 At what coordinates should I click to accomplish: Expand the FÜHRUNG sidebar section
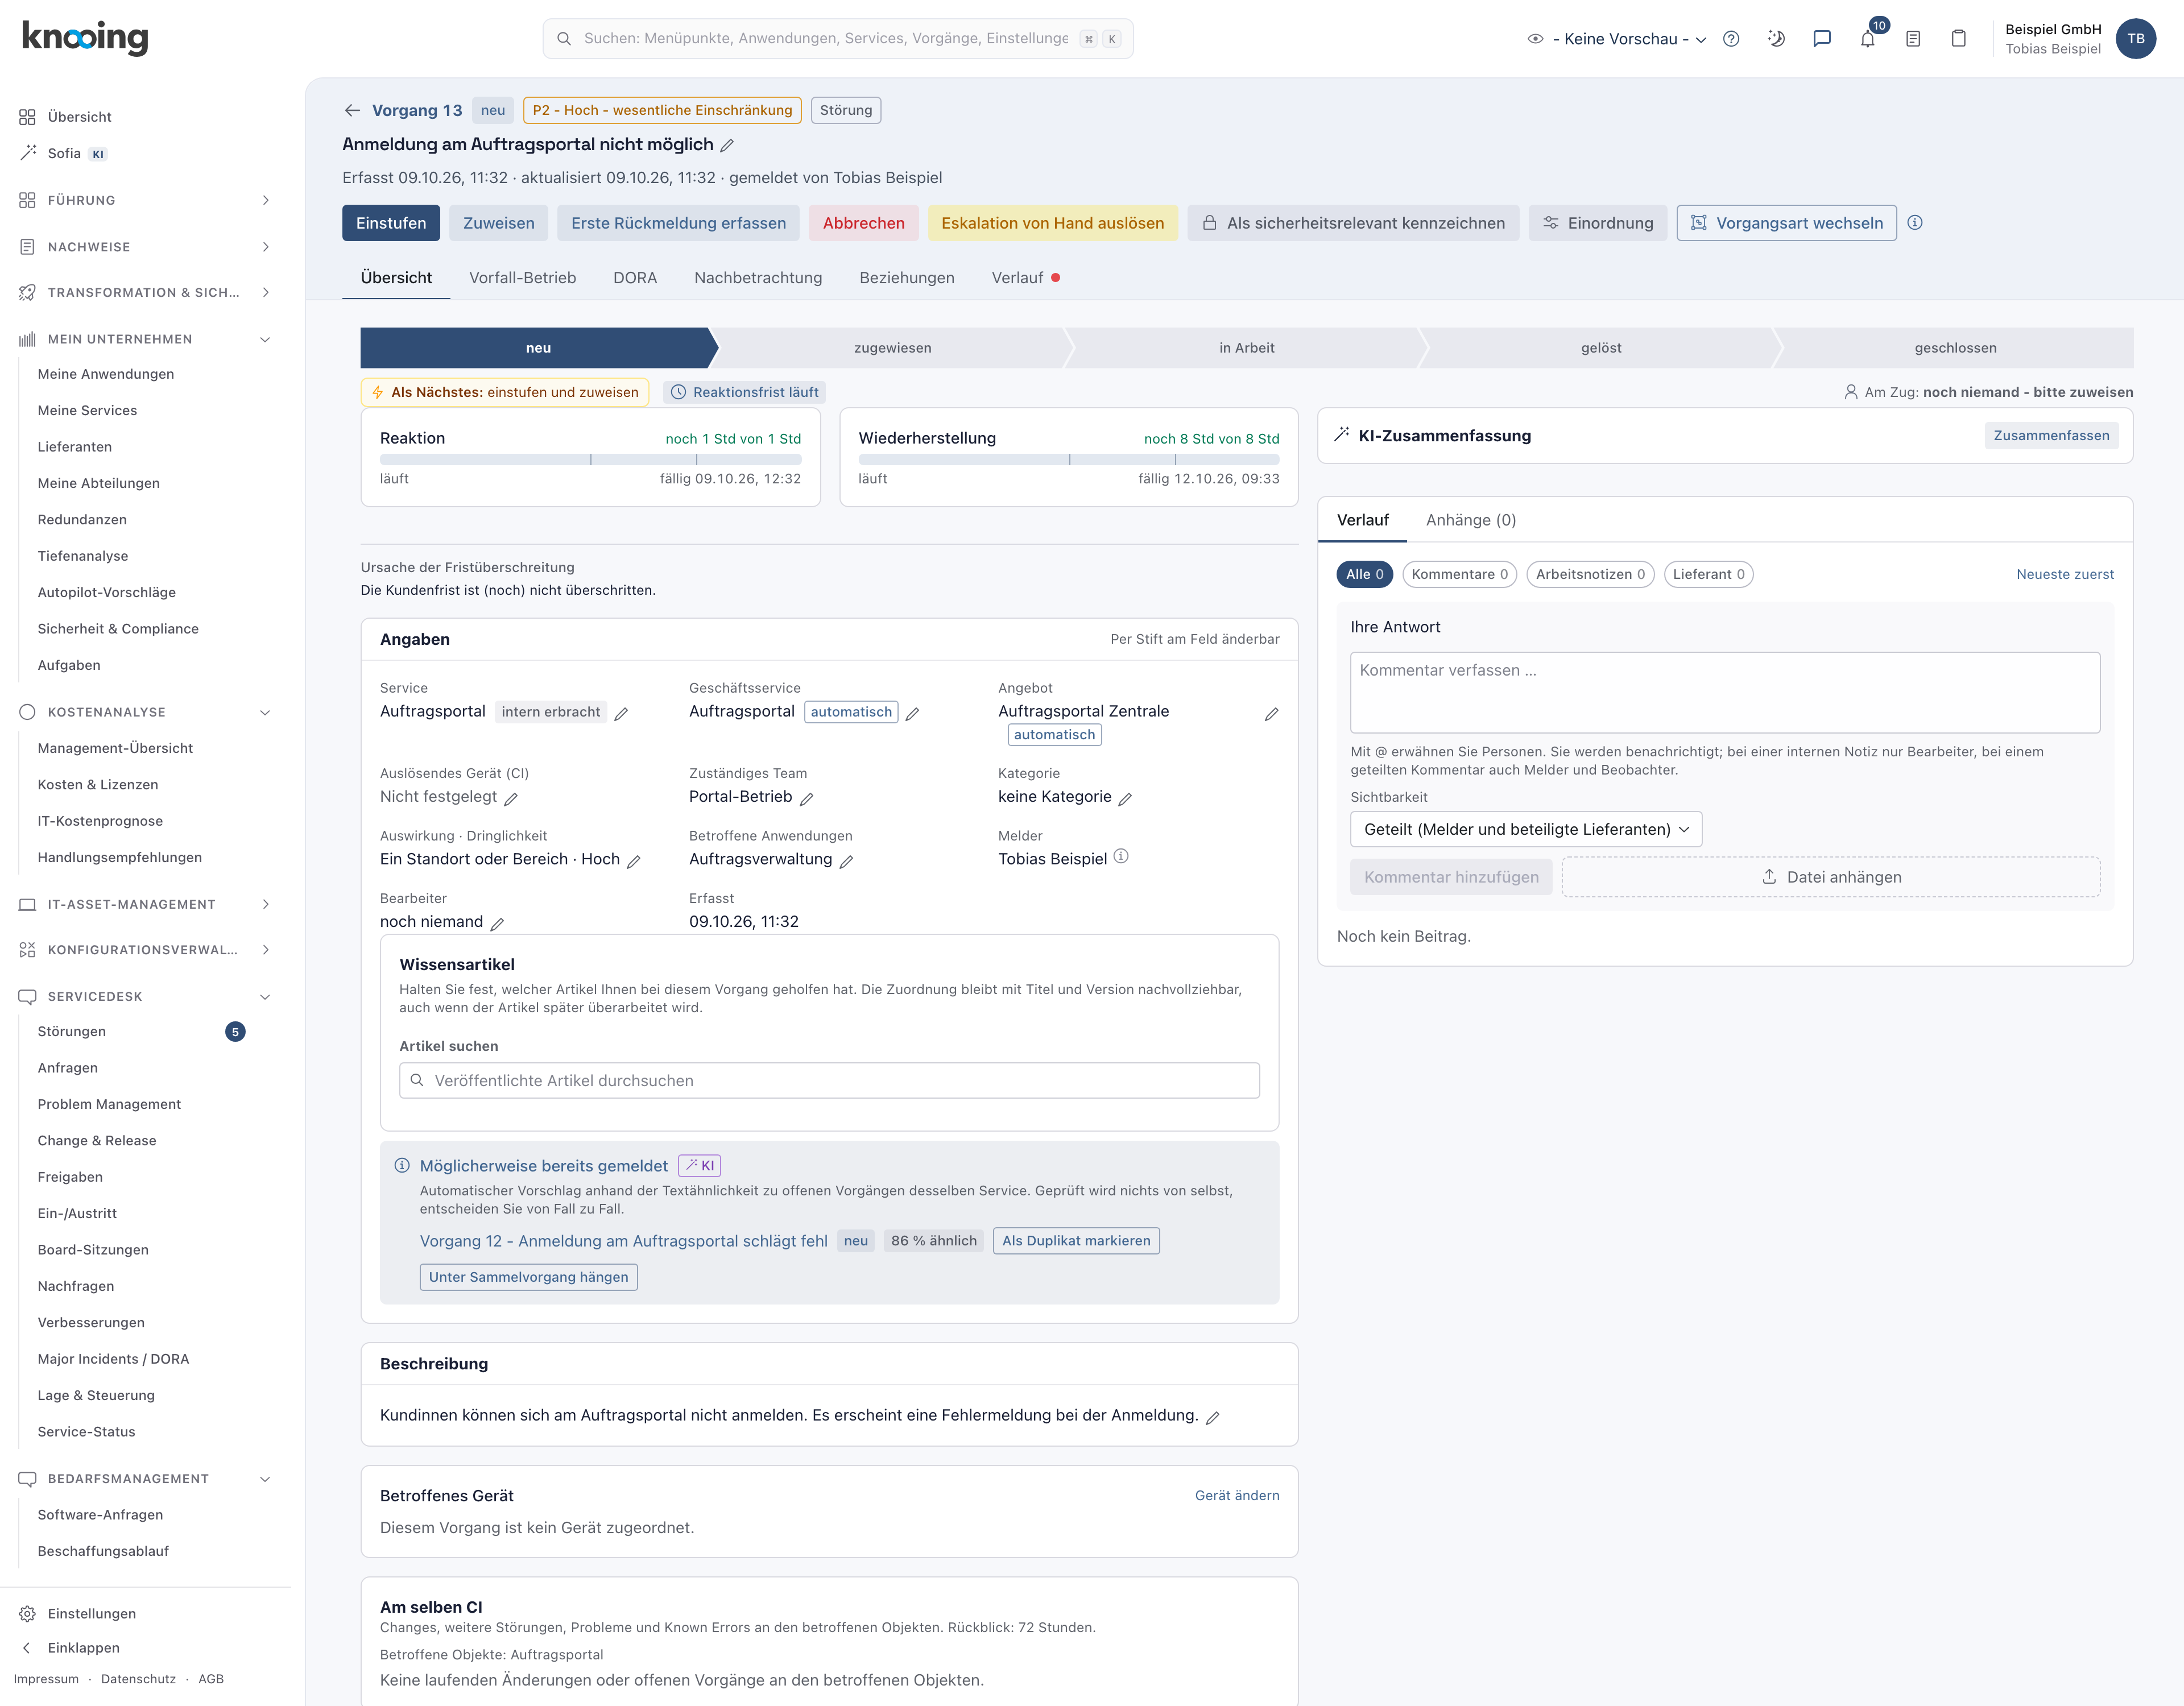click(x=145, y=200)
